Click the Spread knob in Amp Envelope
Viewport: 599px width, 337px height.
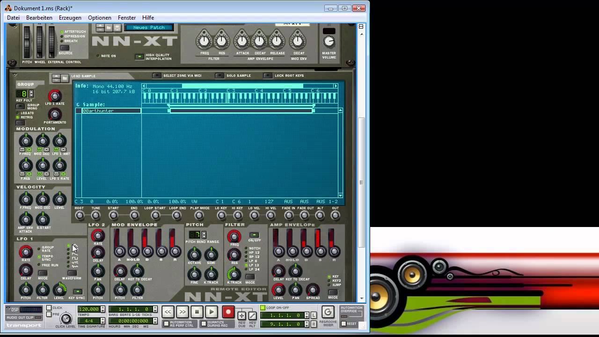pos(313,289)
